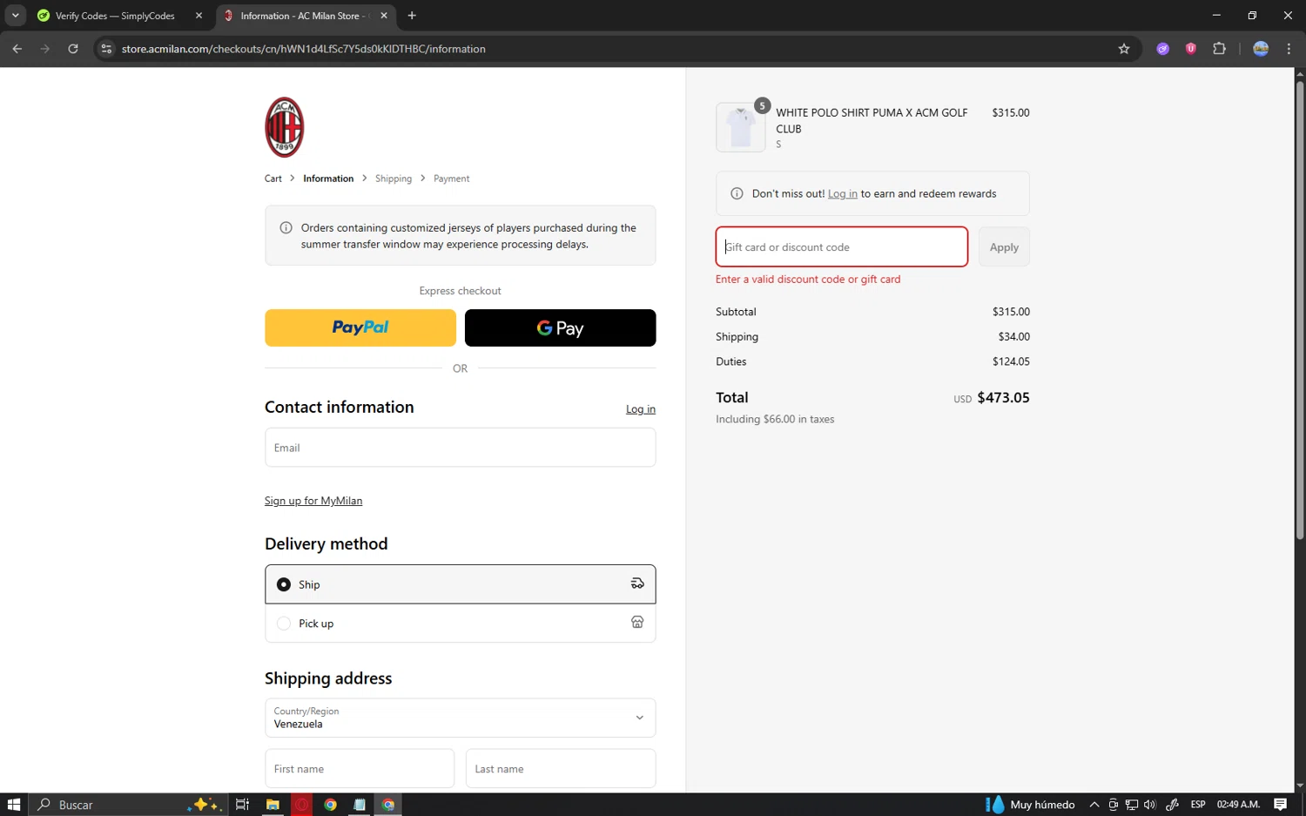Open the clock showing 02:49 A.M.
1306x816 pixels.
point(1238,804)
